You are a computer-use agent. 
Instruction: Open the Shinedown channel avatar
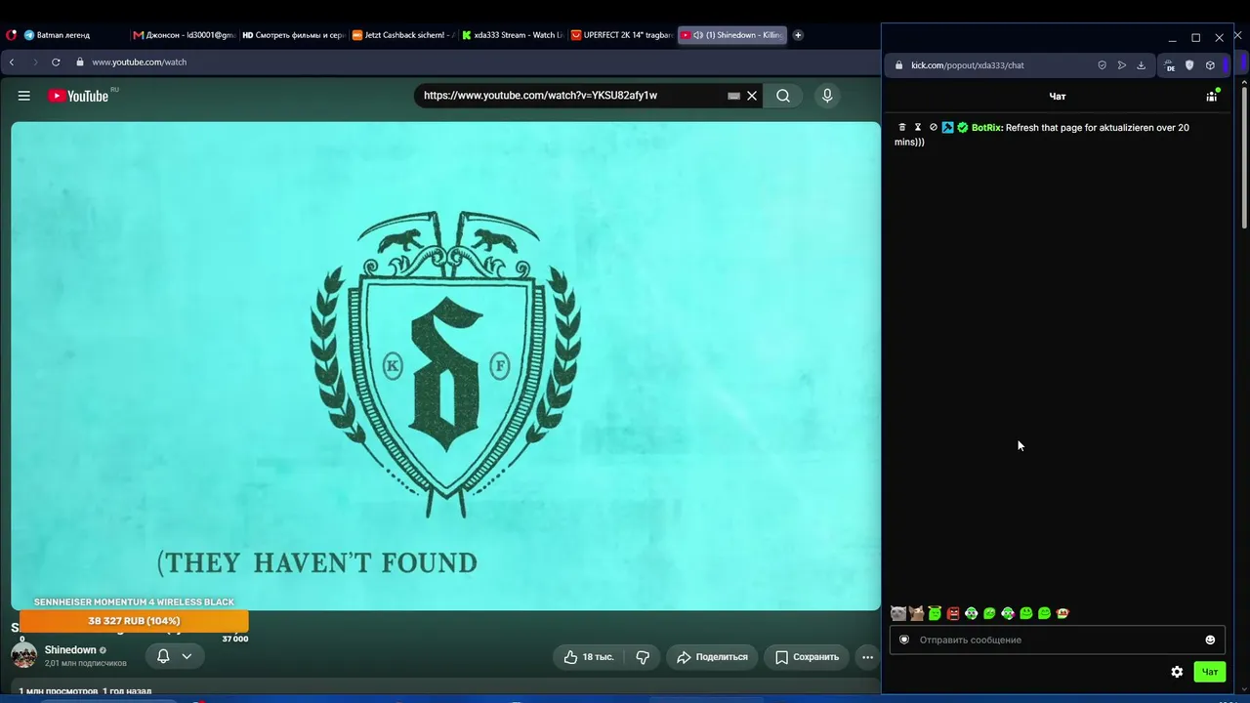pyautogui.click(x=24, y=655)
